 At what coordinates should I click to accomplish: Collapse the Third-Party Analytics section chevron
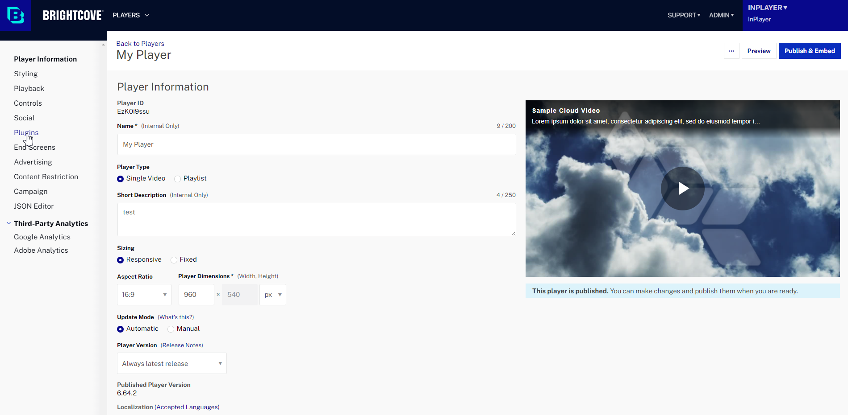pyautogui.click(x=8, y=223)
